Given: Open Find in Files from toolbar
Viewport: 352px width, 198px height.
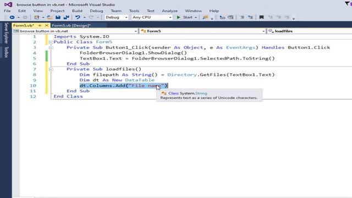Looking at the screenshot, I should tap(205, 17).
